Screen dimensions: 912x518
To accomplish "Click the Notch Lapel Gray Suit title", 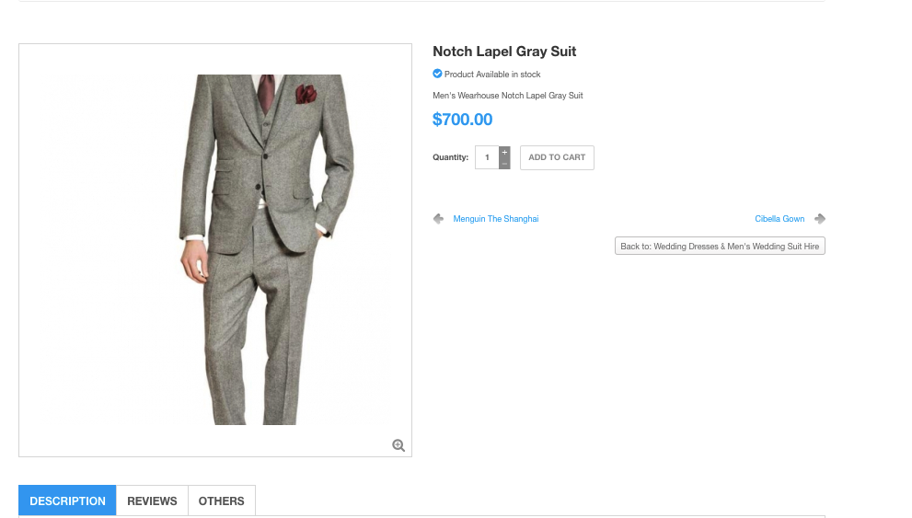I will [504, 52].
